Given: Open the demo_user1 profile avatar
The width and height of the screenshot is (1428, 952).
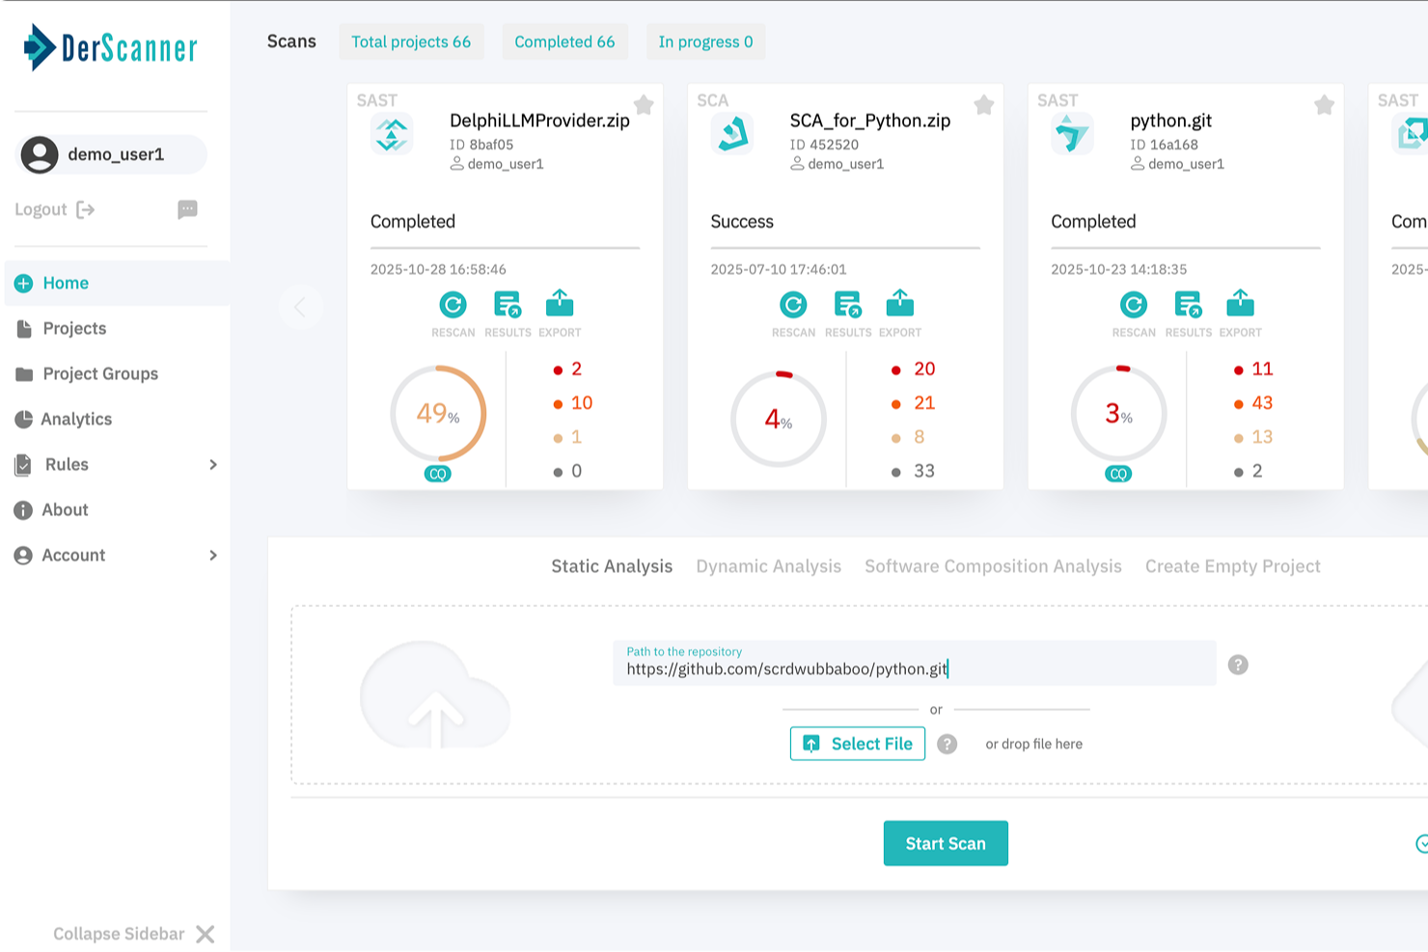Looking at the screenshot, I should click(x=40, y=154).
